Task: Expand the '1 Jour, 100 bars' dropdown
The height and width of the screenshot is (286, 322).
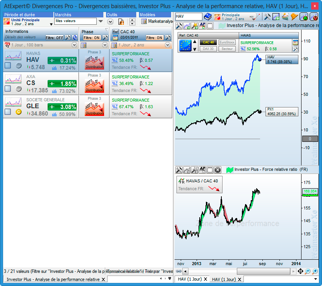Action: click(x=74, y=45)
